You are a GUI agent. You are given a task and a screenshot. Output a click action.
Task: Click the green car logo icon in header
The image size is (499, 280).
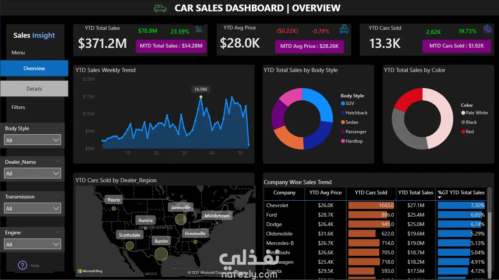point(160,8)
